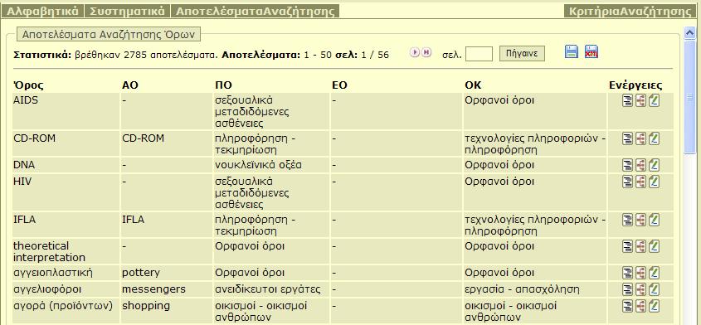
Task: Click the term AIDS in Όρος column
Action: tap(26, 100)
